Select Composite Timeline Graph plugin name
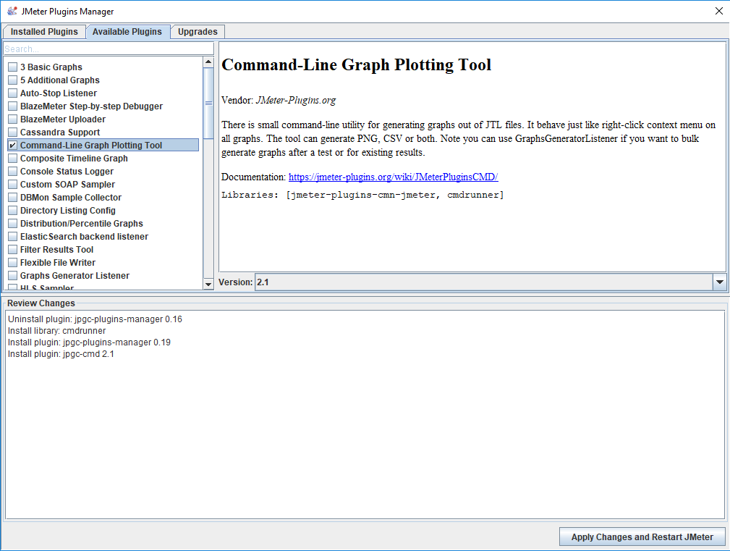The height and width of the screenshot is (551, 730). [x=74, y=159]
